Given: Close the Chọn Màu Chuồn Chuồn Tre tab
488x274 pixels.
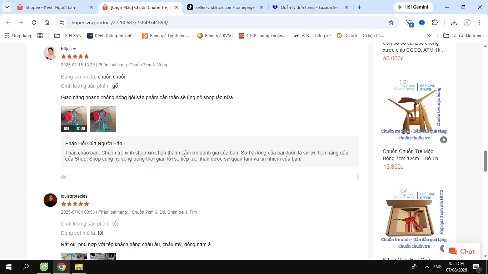Looking at the screenshot, I should pos(176,7).
